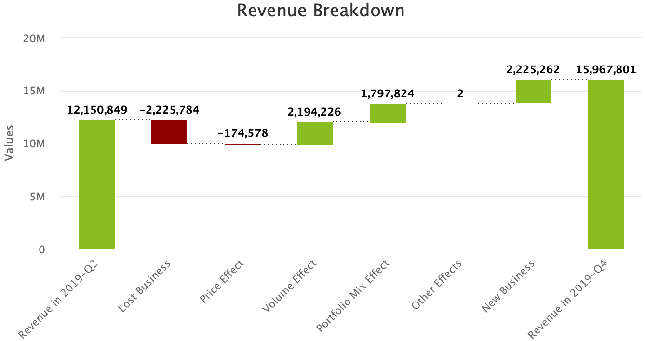
Task: Select the 5M y-axis tick label
Action: pos(36,197)
